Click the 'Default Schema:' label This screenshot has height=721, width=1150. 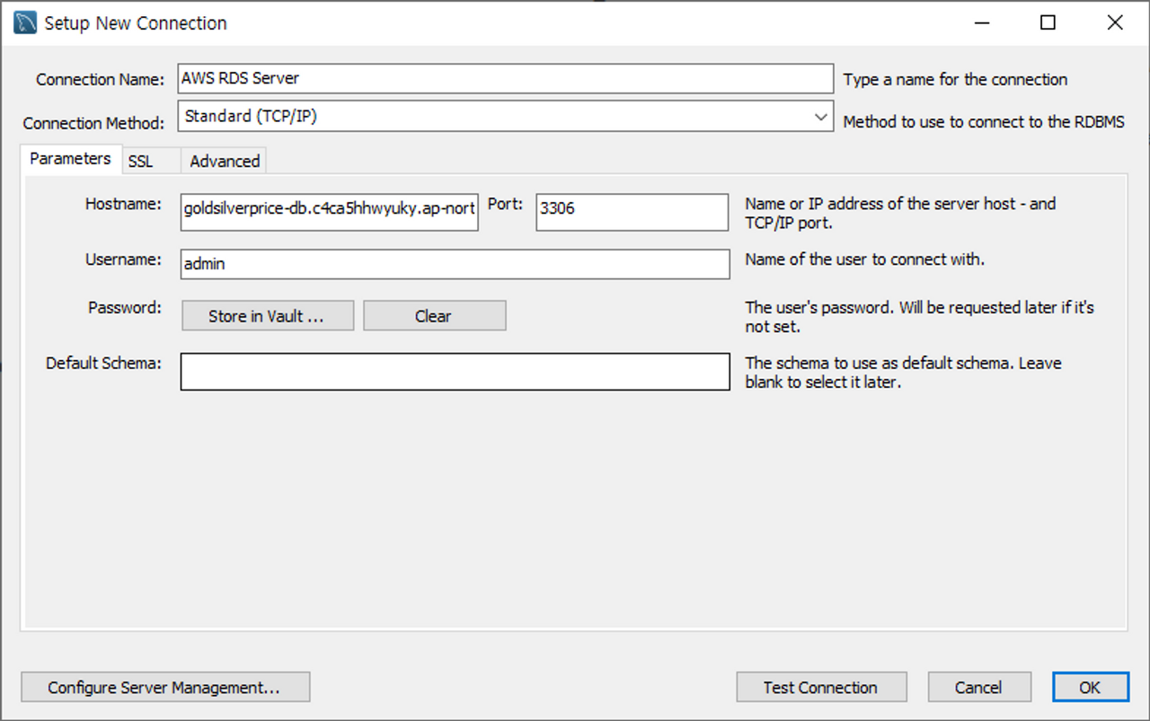[104, 364]
